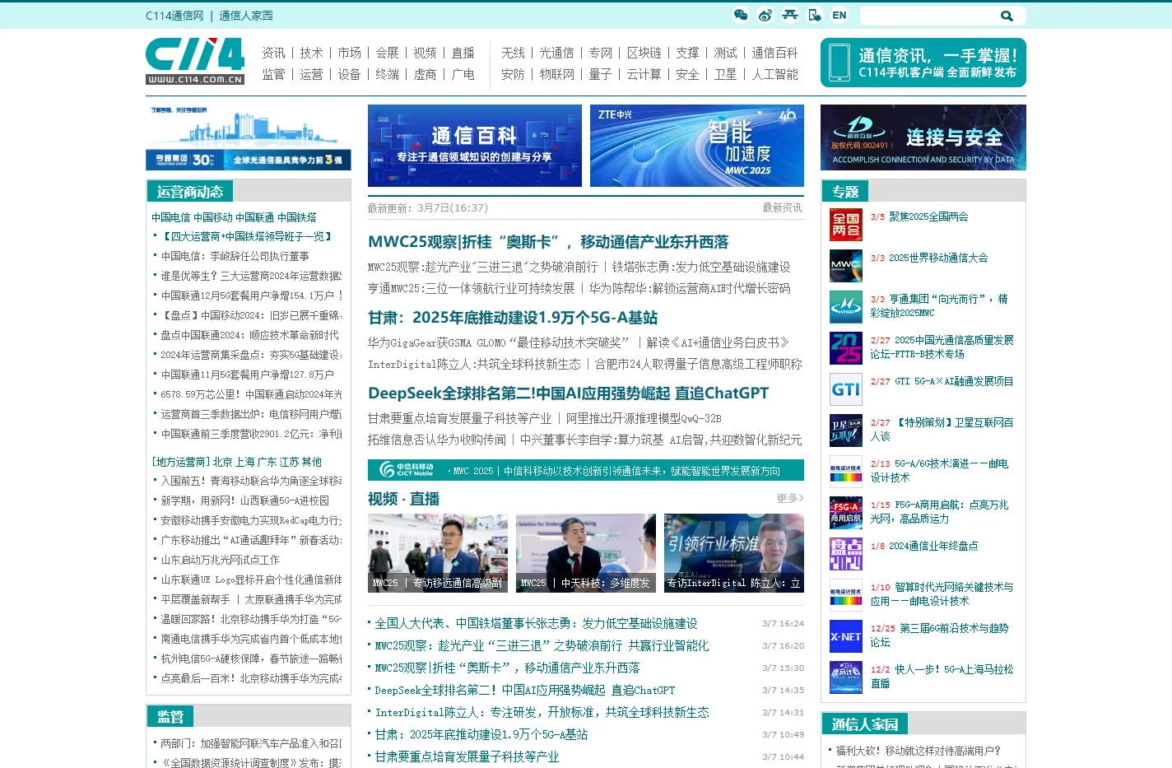1172x768 pixels.
Task: Open the 亨通集团 HTGD topic icon
Action: pyautogui.click(x=846, y=307)
